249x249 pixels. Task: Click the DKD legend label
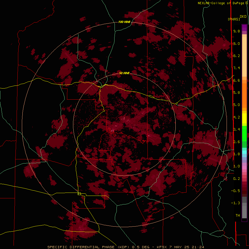point(243,16)
